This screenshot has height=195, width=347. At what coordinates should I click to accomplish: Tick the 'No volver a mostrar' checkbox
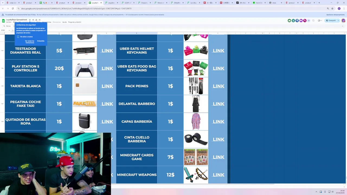(x=18, y=37)
